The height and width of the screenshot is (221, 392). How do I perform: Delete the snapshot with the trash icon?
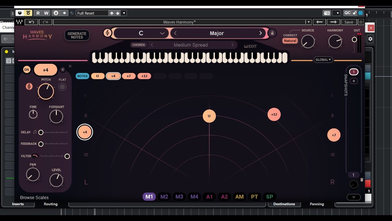tap(362, 180)
